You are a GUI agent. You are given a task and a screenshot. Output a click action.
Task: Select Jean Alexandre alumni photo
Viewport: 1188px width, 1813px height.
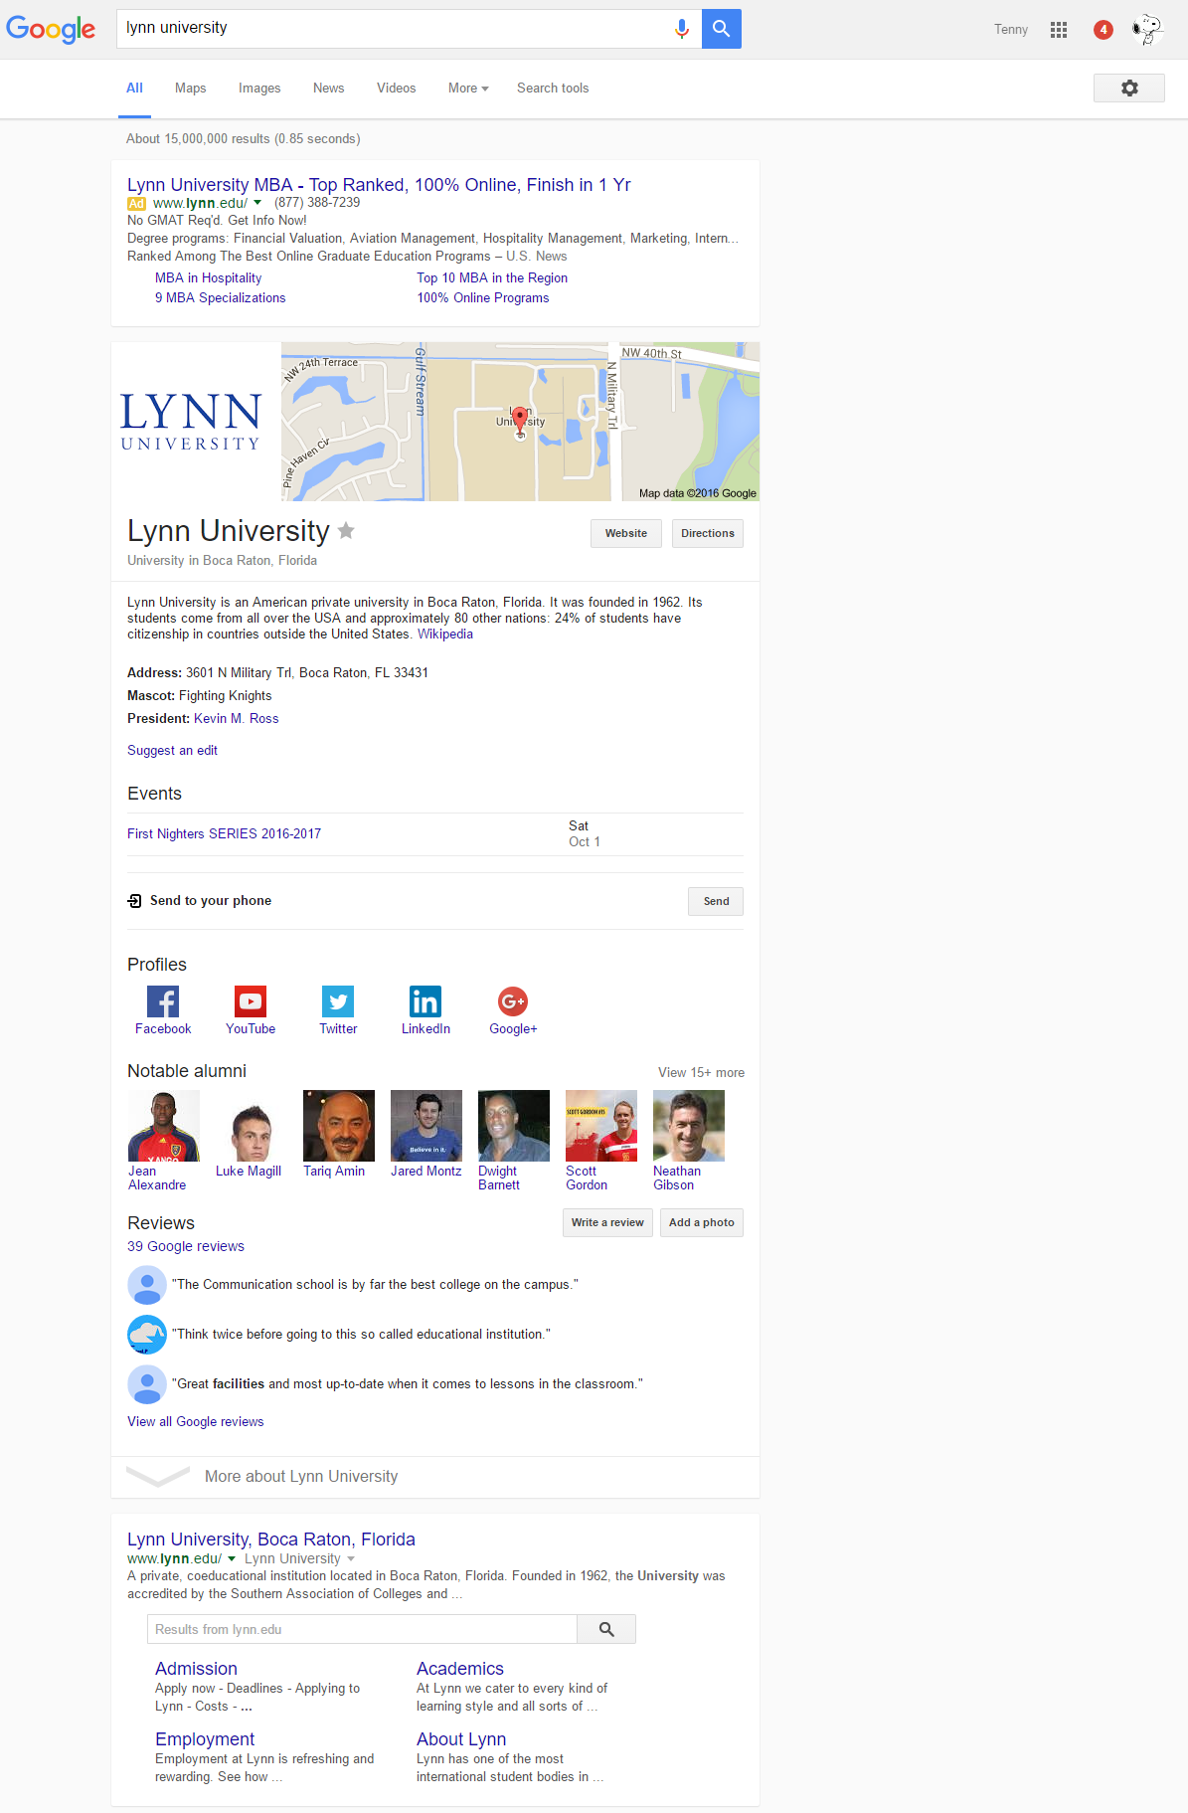coord(164,1126)
